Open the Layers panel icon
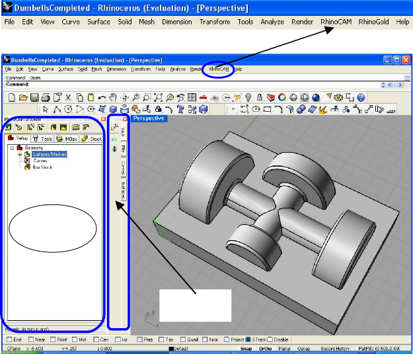 pyautogui.click(x=271, y=98)
